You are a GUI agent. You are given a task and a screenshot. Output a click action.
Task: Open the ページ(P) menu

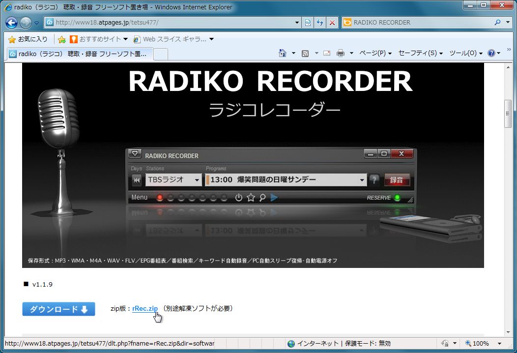375,53
